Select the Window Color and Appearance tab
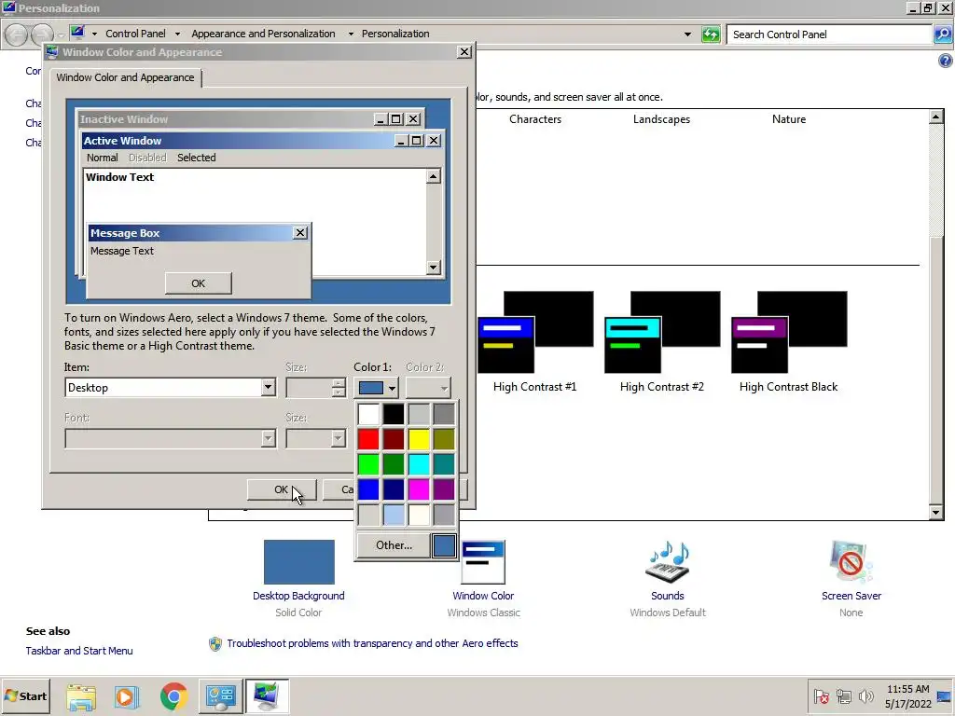The image size is (955, 716). click(x=126, y=77)
